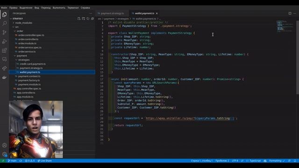
Task: Open the Переход menu
Action: (46, 8)
